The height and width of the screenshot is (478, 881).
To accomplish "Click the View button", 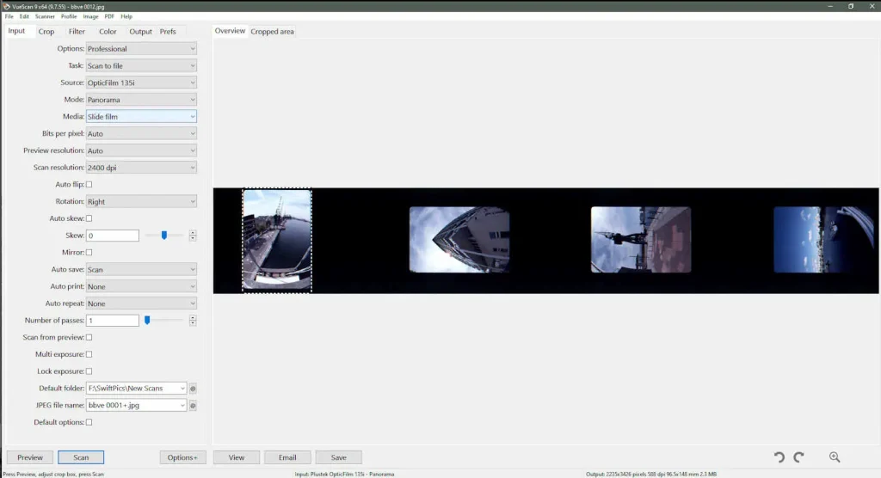I will [236, 457].
